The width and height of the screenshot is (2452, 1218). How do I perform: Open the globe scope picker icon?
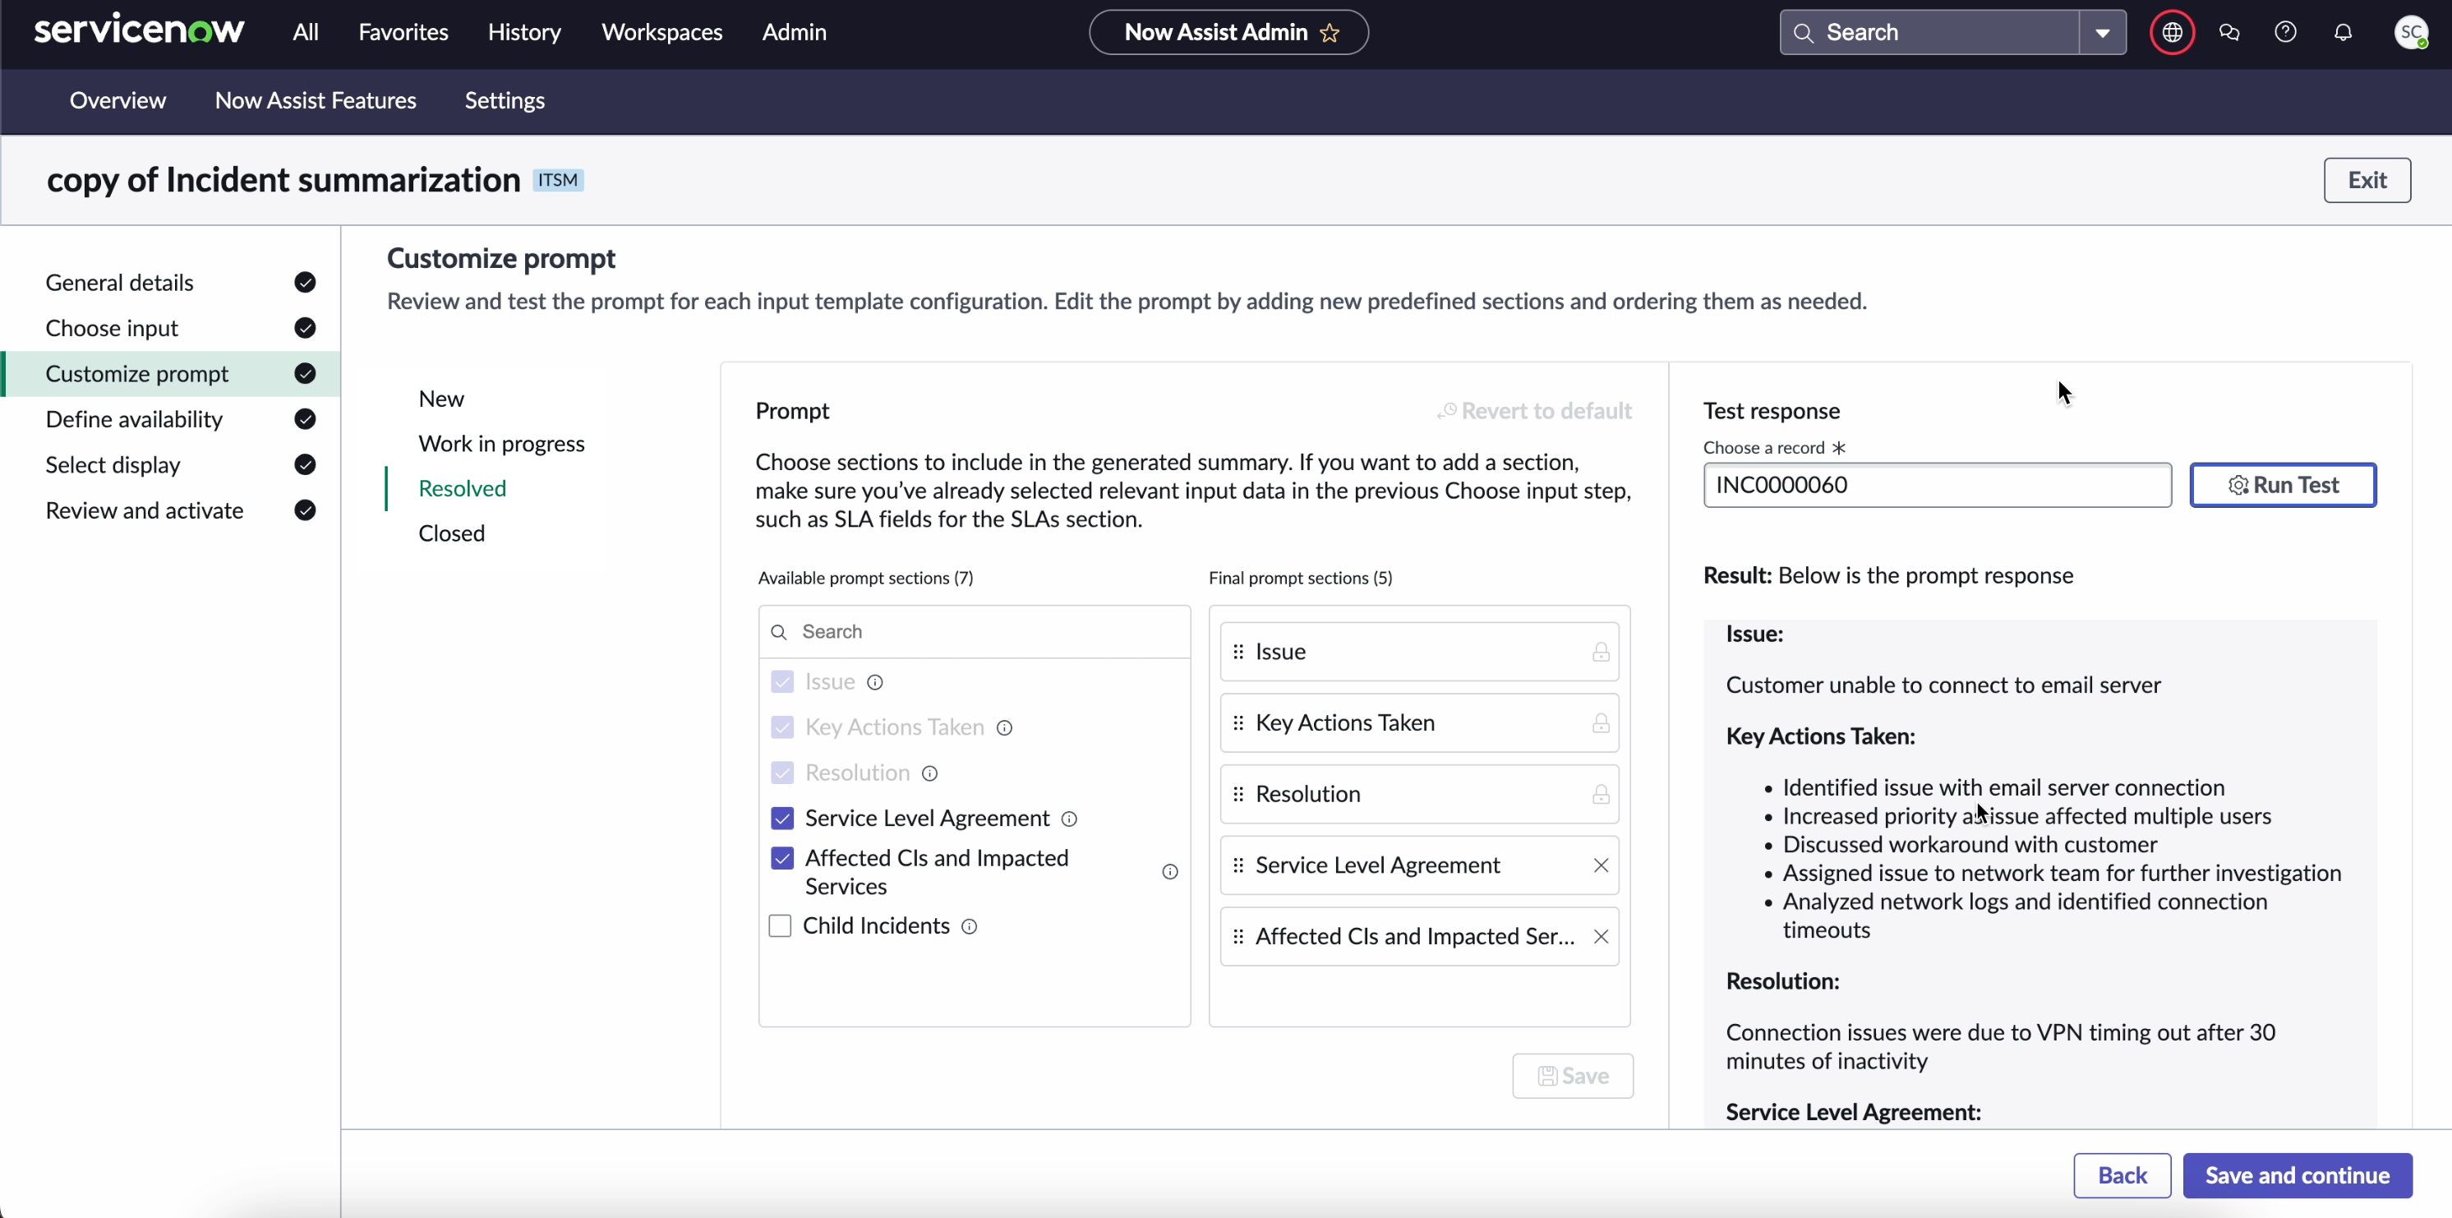2171,32
